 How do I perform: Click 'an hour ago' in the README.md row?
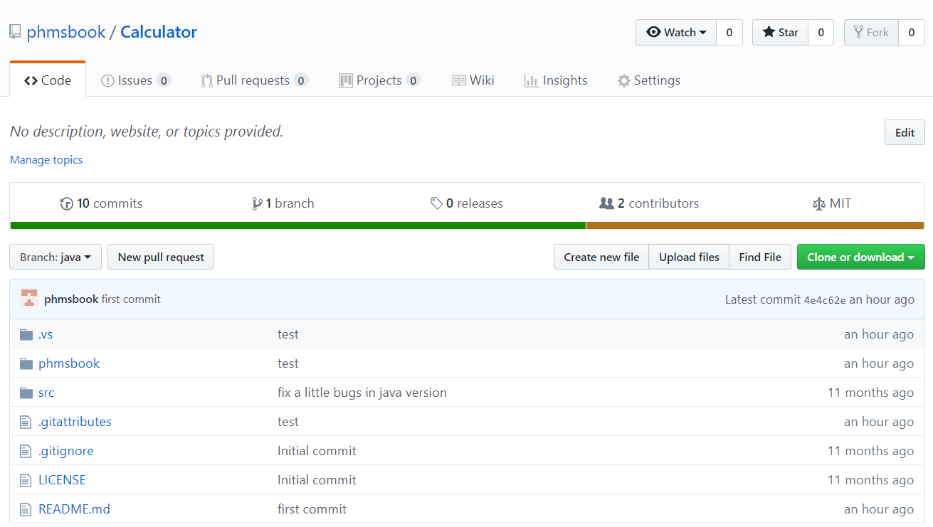(x=879, y=509)
